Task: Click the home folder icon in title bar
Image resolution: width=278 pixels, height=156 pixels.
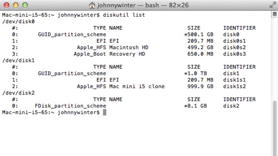Action: pos(92,5)
